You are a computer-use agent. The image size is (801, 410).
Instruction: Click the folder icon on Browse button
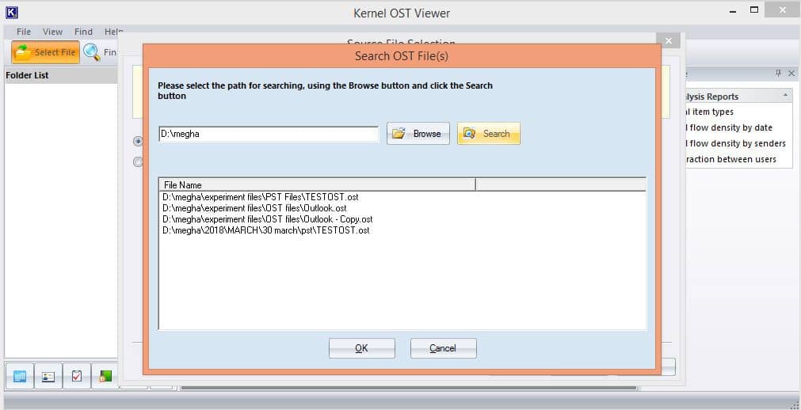pos(399,134)
